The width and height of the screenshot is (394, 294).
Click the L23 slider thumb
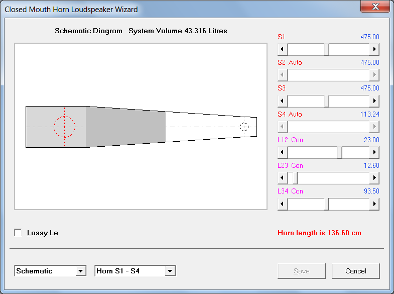click(x=295, y=178)
